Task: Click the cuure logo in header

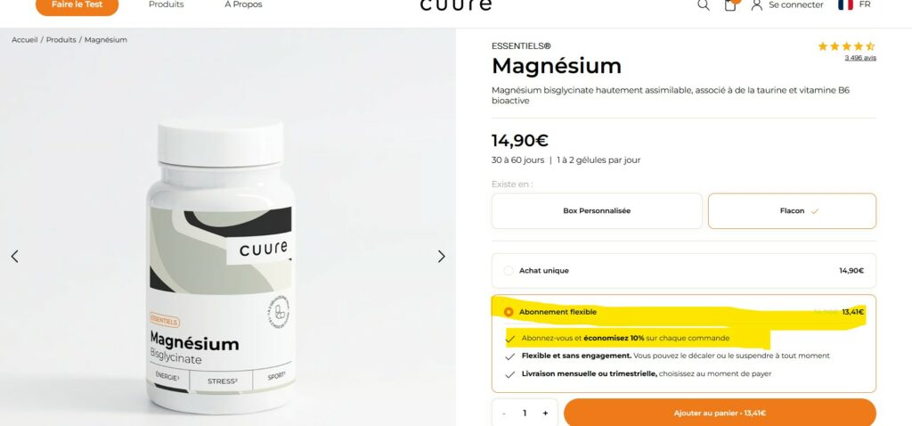Action: (x=456, y=4)
